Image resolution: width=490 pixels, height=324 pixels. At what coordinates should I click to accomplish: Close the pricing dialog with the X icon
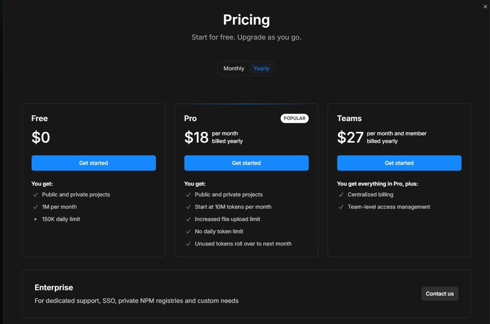[x=485, y=7]
